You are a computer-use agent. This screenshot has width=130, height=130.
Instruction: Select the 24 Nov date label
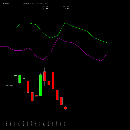tap(31, 124)
